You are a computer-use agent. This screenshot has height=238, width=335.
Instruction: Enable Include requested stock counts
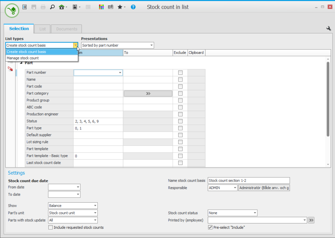51,227
